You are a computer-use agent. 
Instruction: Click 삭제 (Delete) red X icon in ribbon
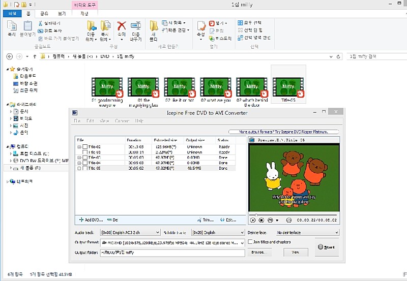pyautogui.click(x=122, y=26)
